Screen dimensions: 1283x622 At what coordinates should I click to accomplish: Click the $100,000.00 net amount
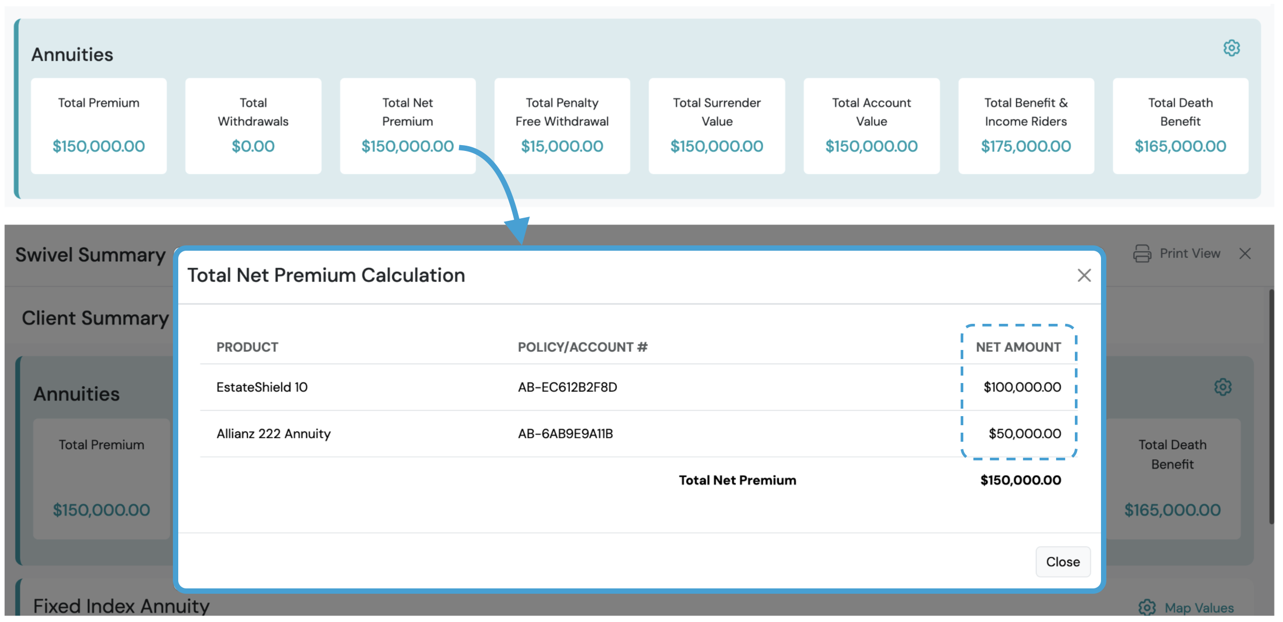point(1022,387)
